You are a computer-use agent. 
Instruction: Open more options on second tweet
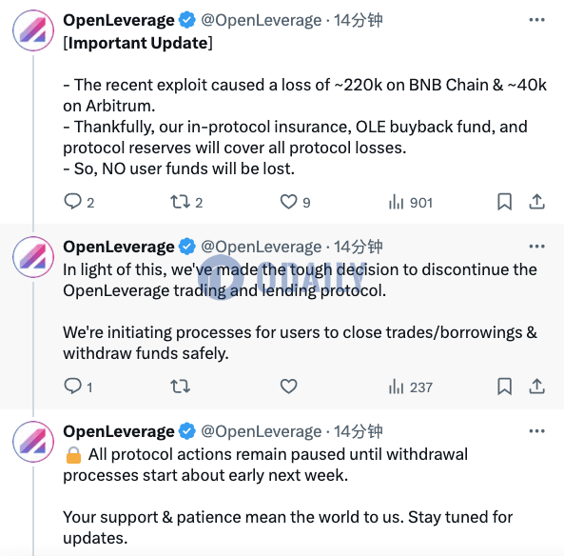coord(536,247)
